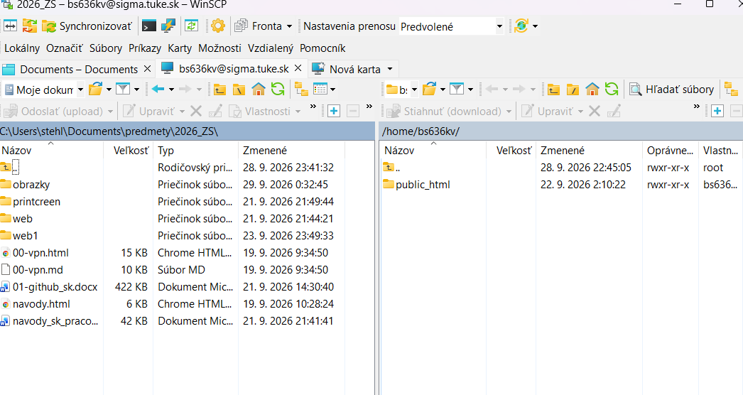
Task: Open session in PuTTY lightning icon
Action: [x=168, y=26]
